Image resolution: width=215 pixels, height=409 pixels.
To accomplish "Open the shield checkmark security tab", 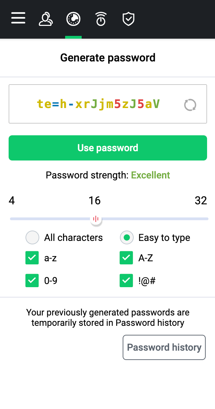I will 129,19.
